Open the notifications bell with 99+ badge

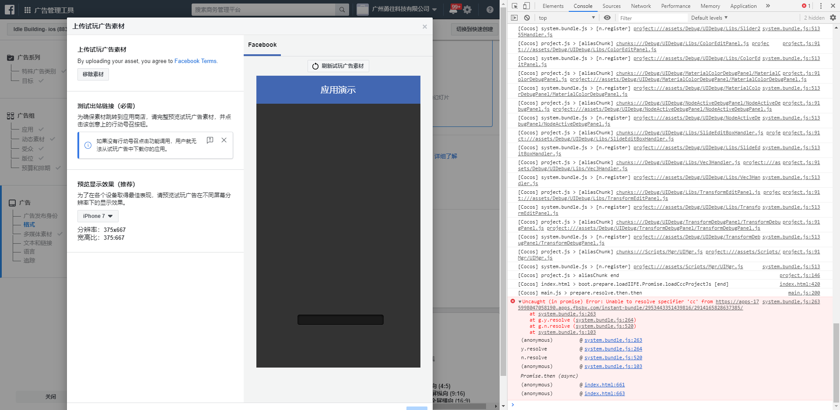pos(454,10)
